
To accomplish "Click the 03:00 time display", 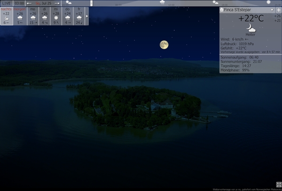I will 19,3.
